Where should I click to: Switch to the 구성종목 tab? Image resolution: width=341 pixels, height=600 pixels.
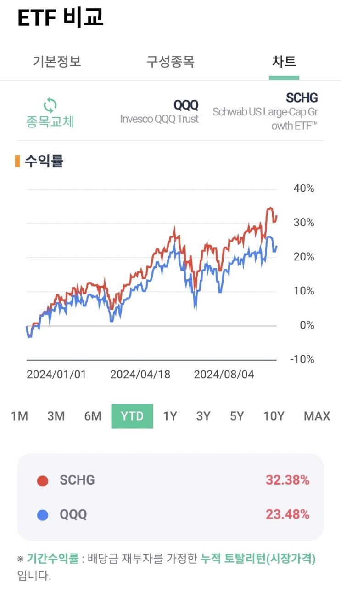[x=170, y=62]
